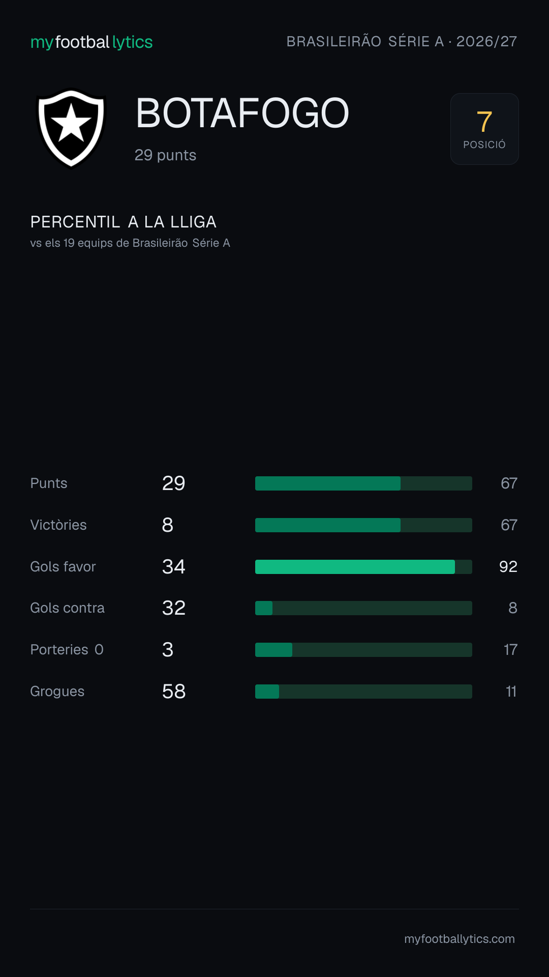Viewport: 549px width, 977px height.
Task: Click the Punts percentile bar
Action: click(363, 483)
